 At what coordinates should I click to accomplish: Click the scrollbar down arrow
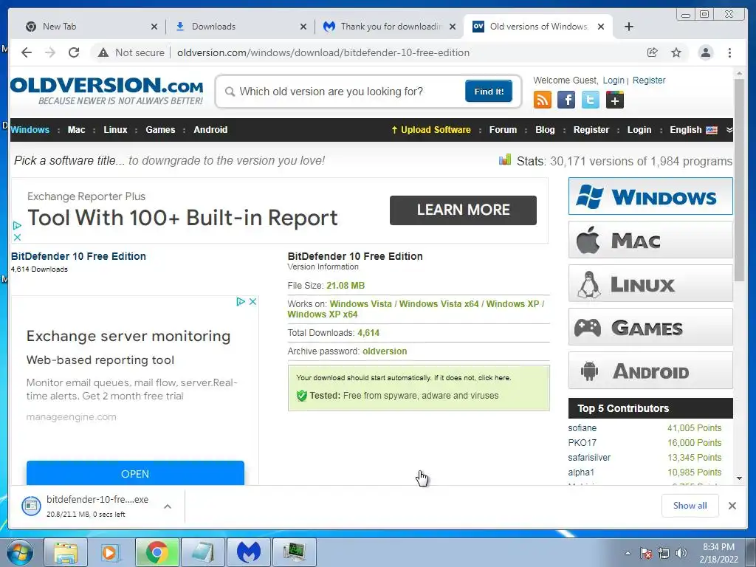tap(739, 478)
